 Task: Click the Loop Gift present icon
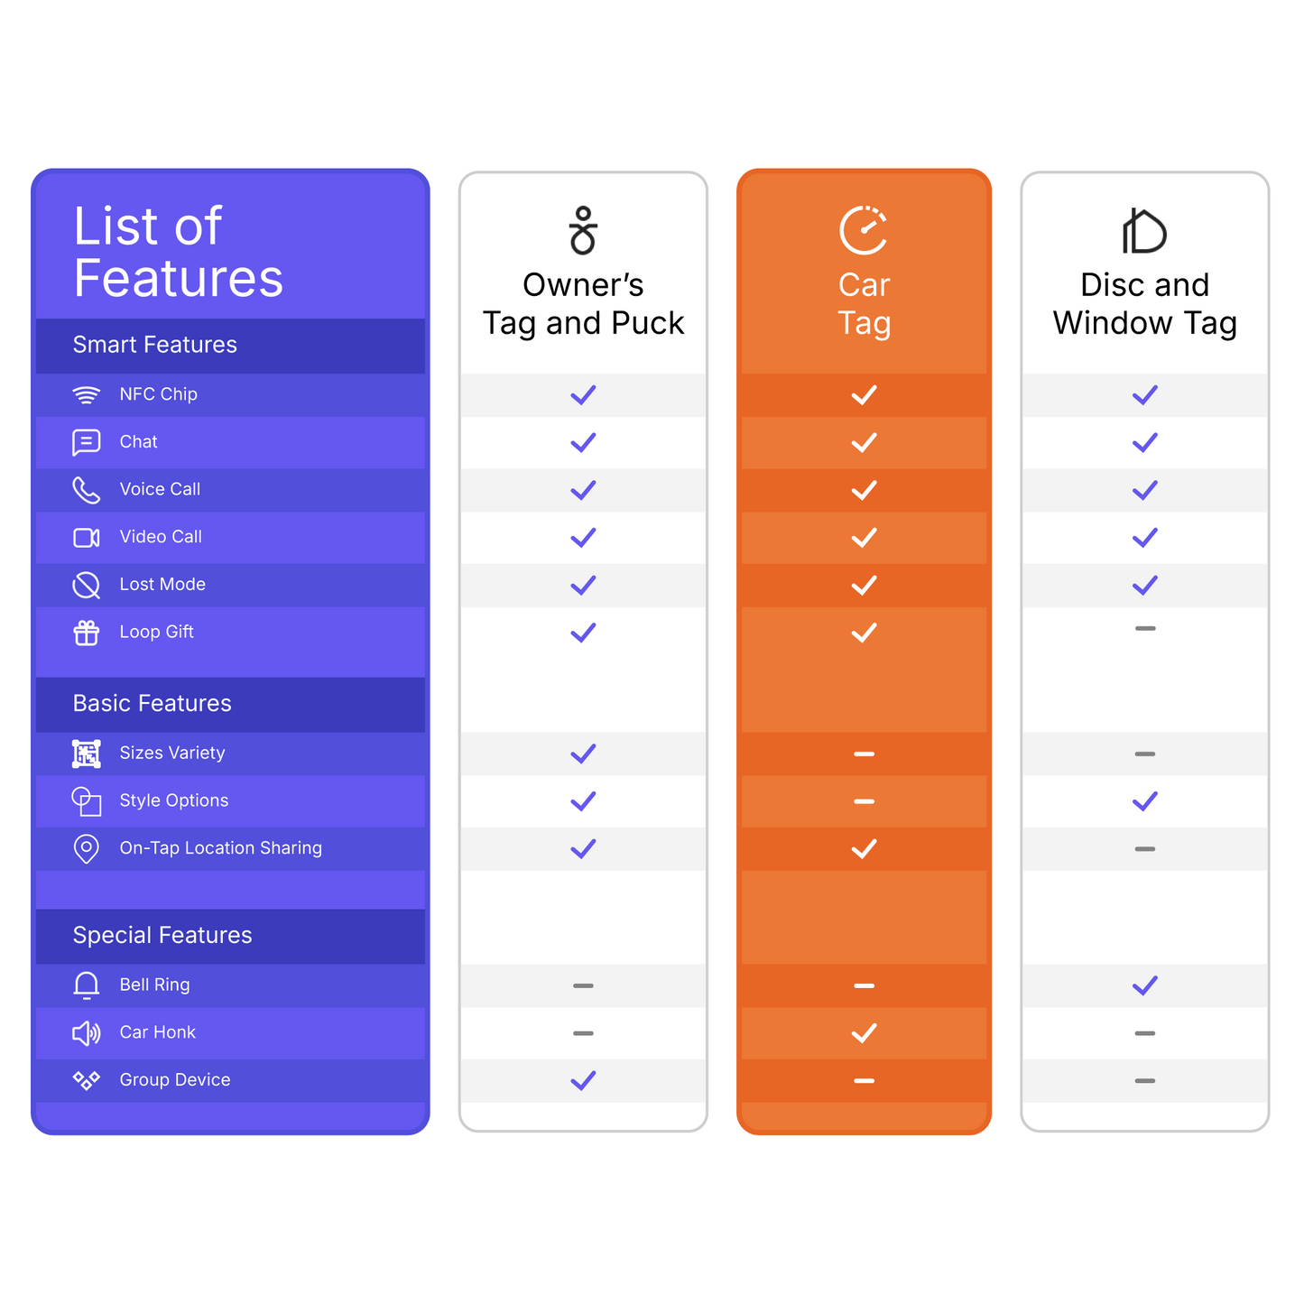[87, 633]
